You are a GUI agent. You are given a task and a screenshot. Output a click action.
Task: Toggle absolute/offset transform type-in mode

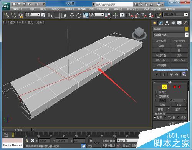33,141
